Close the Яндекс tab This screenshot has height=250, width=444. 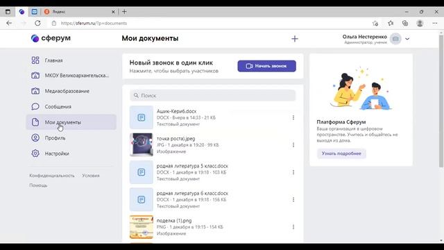coord(113,12)
